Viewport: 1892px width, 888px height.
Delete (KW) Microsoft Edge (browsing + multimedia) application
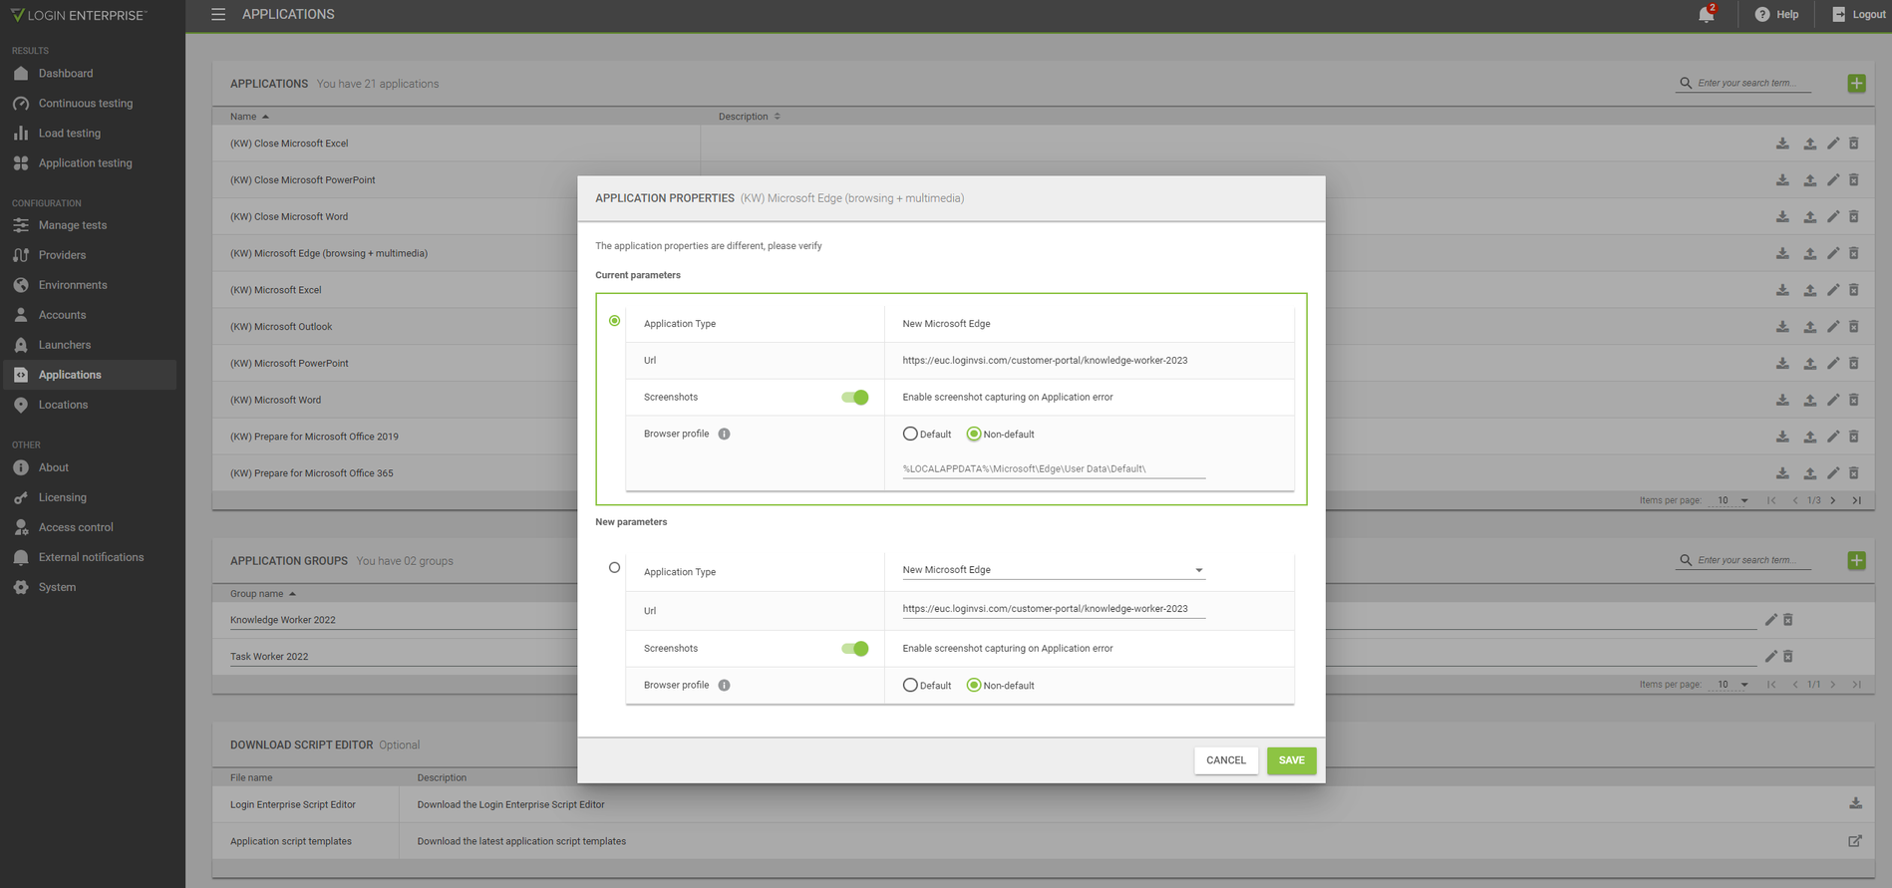pos(1854,253)
